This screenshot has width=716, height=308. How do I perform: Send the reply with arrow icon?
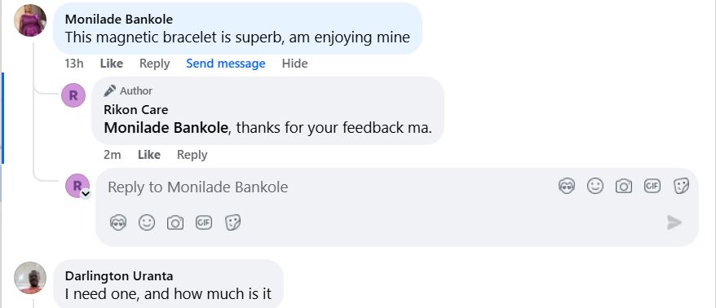(674, 222)
